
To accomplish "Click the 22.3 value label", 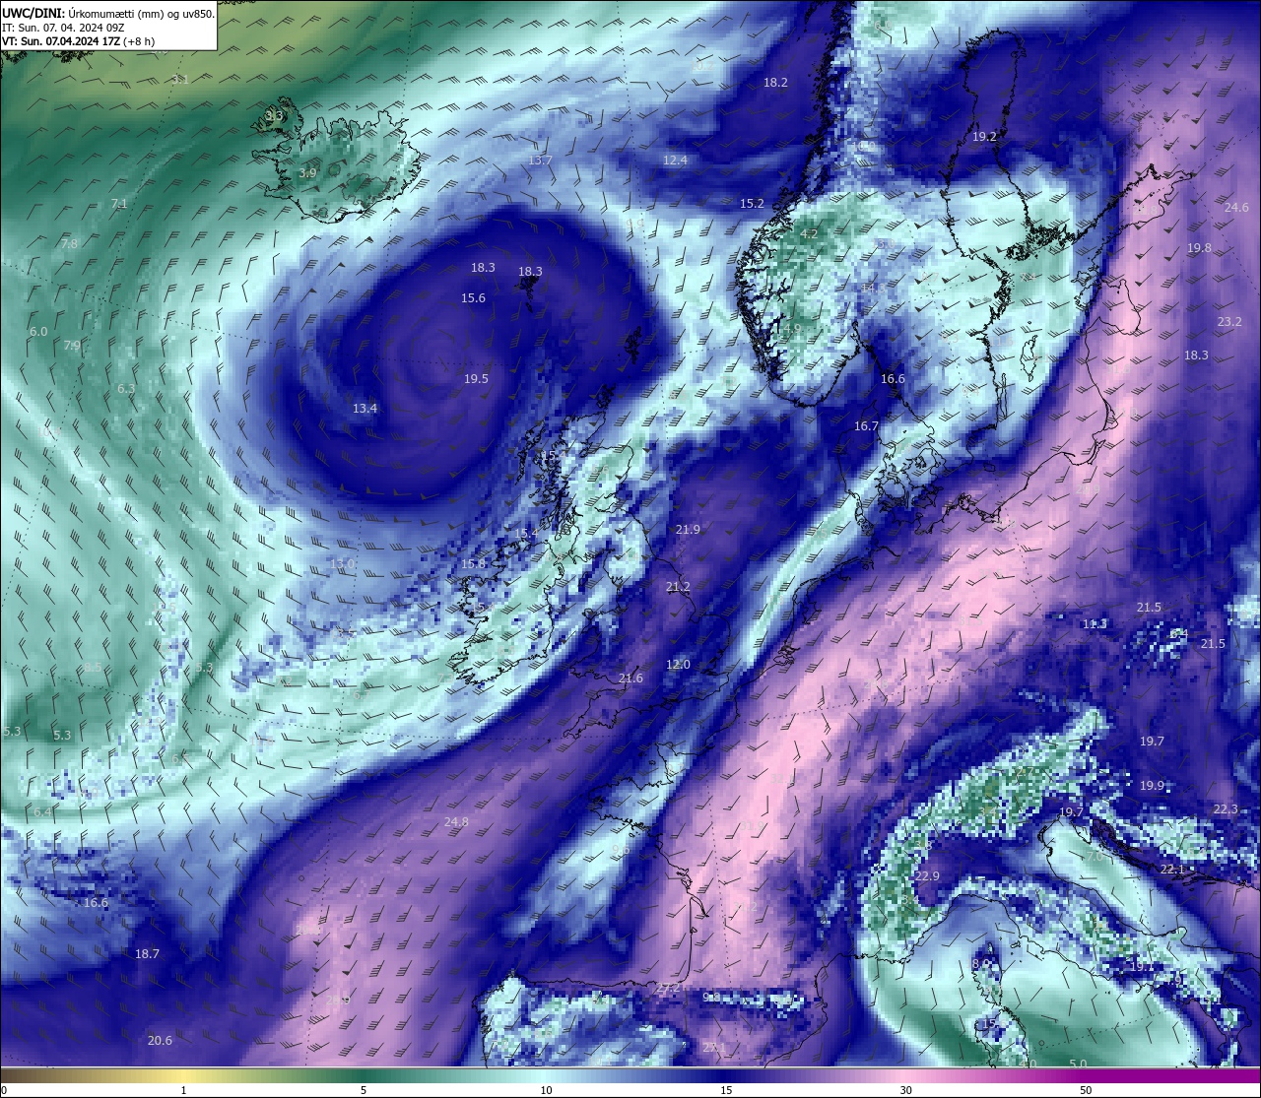I will coord(1225,809).
